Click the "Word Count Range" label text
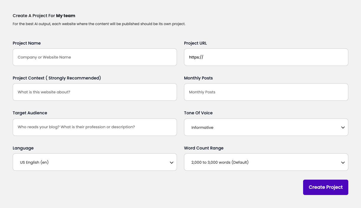The height and width of the screenshot is (208, 361). pos(204,148)
